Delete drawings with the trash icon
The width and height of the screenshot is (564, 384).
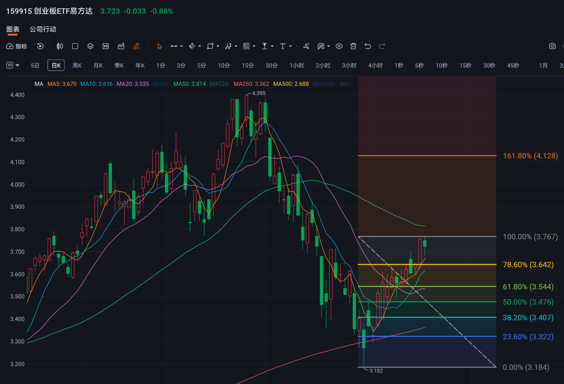click(x=354, y=46)
